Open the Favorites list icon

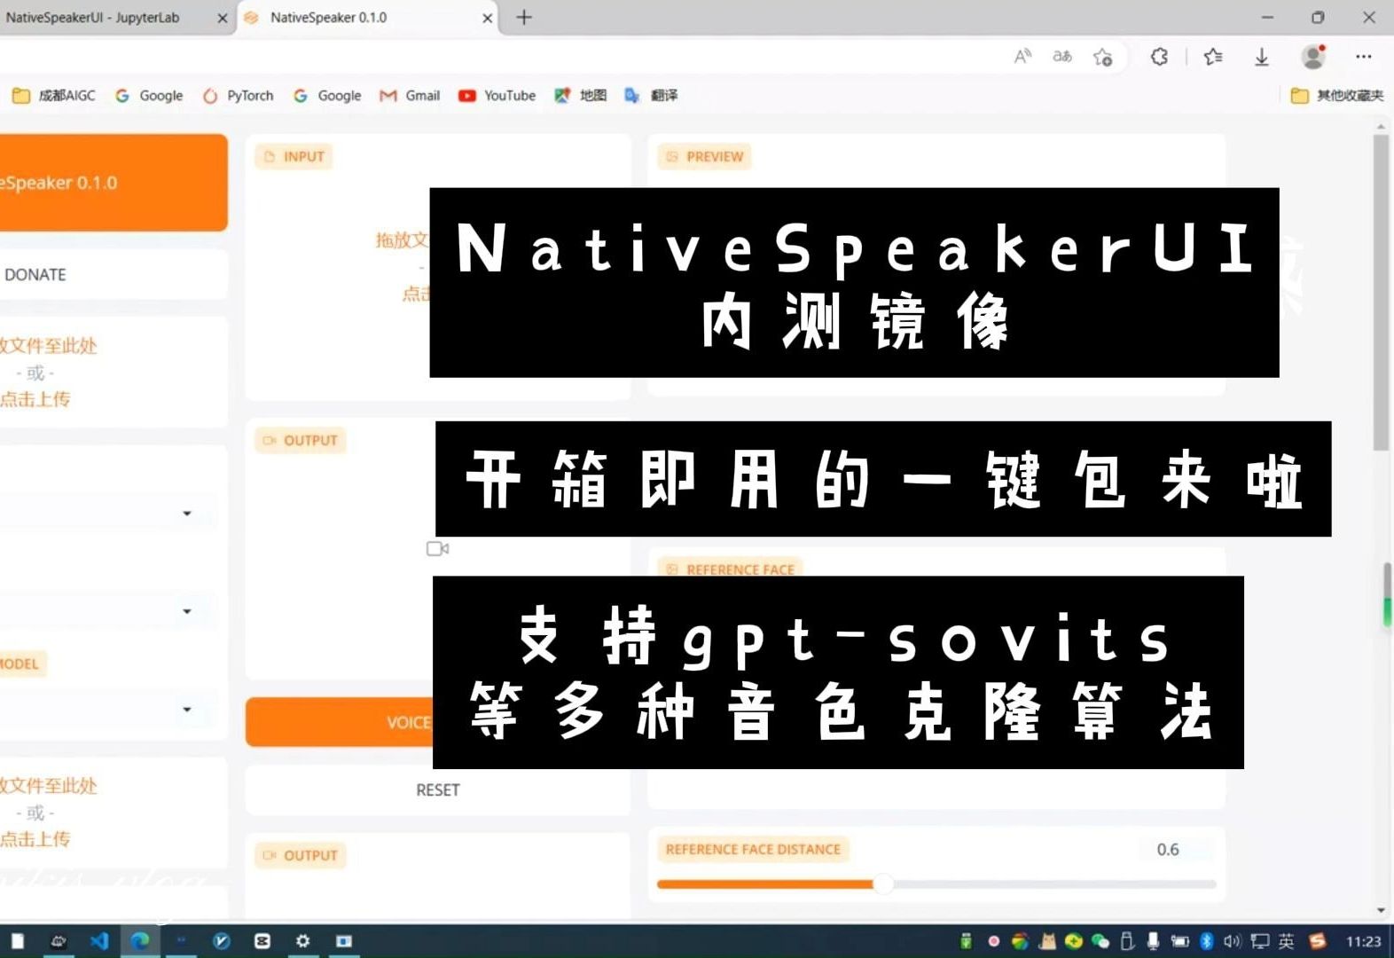(1213, 57)
